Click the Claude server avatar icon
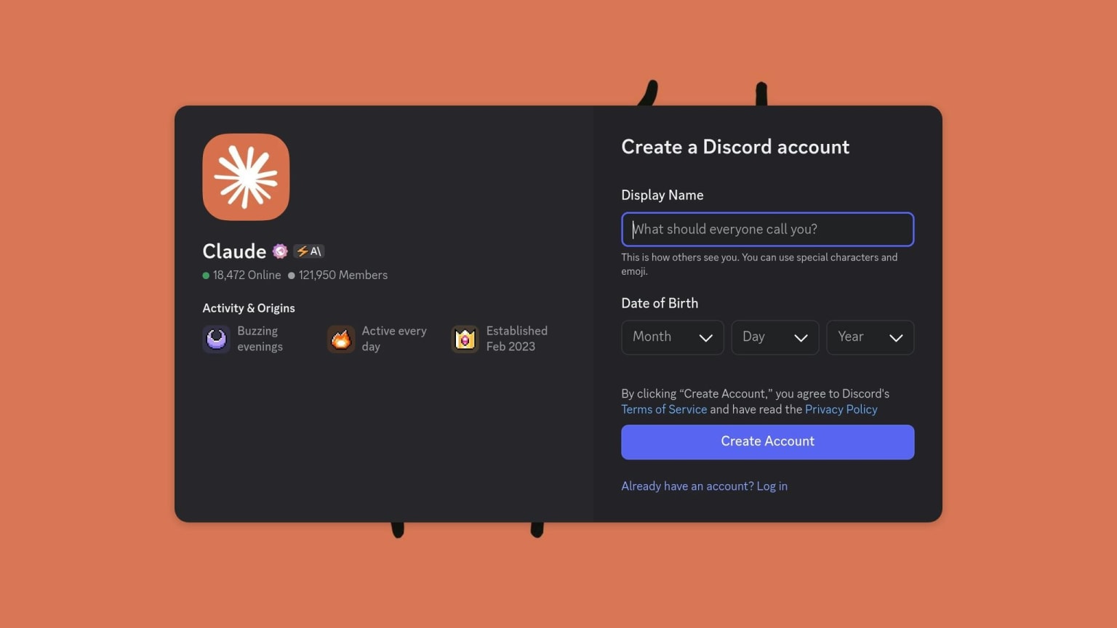 (x=246, y=177)
